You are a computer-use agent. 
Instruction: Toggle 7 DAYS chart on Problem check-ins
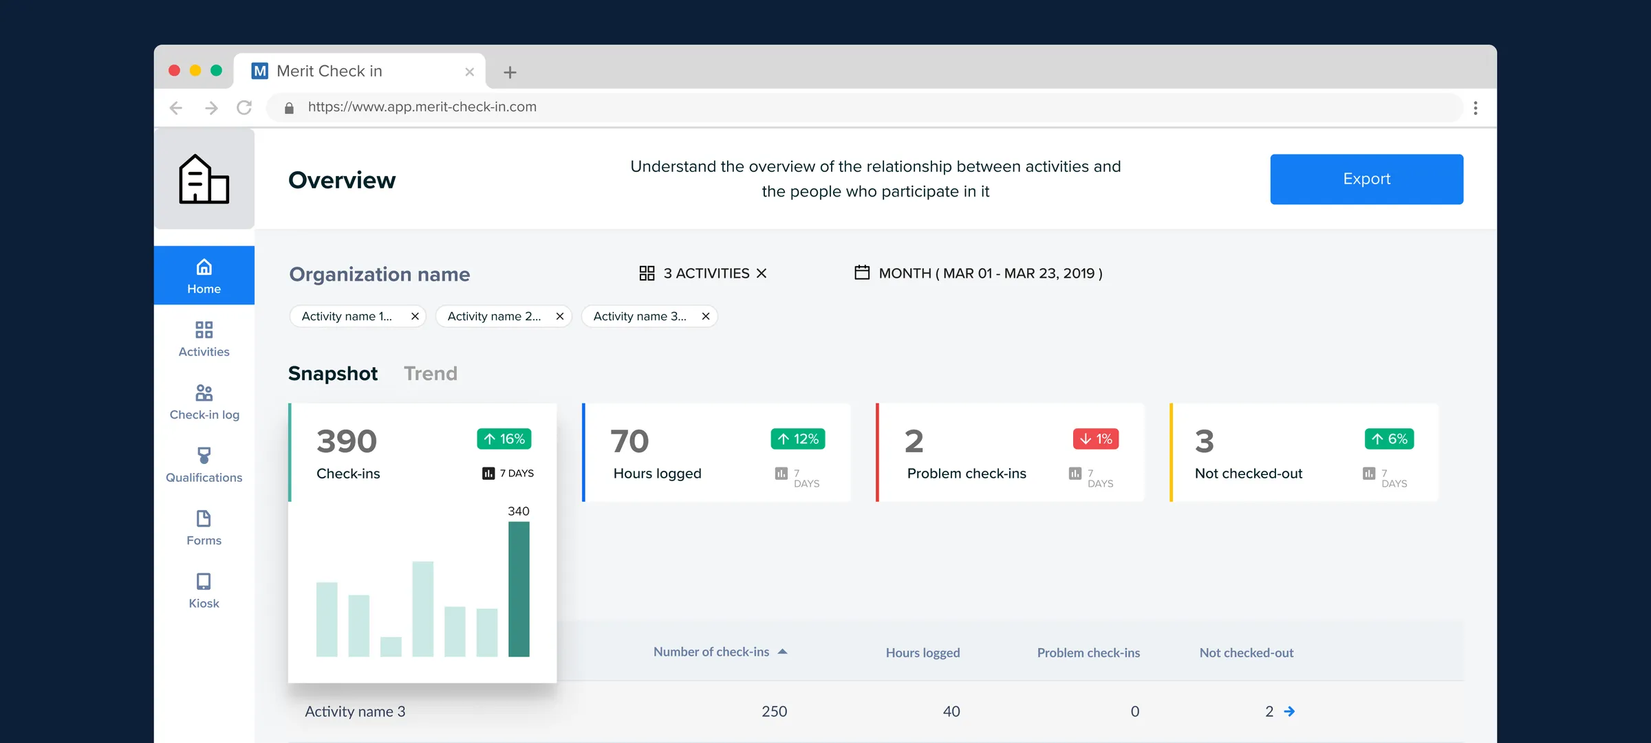coord(1090,477)
